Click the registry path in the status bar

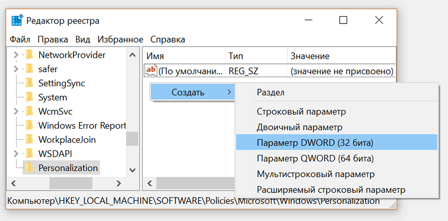point(194,201)
